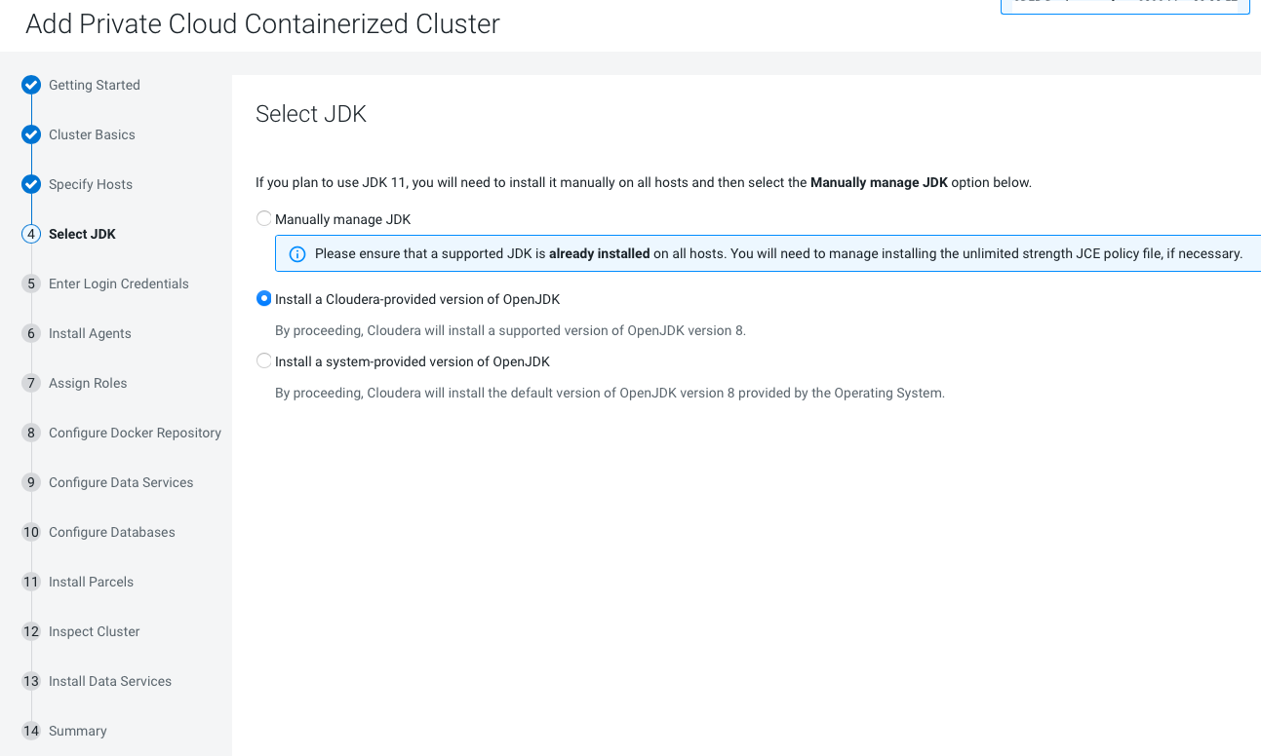Click the step 5 number badge
1261x756 pixels.
click(x=31, y=283)
